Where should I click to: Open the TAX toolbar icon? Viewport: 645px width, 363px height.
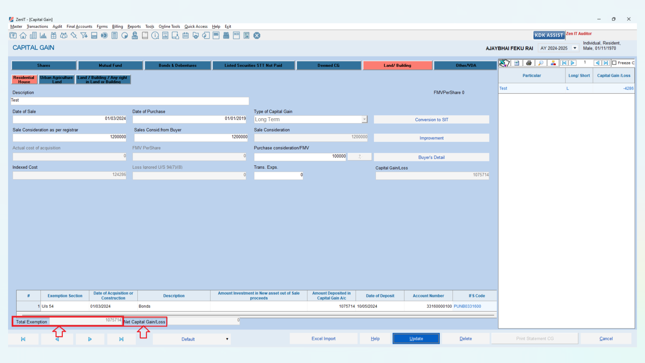(94, 35)
